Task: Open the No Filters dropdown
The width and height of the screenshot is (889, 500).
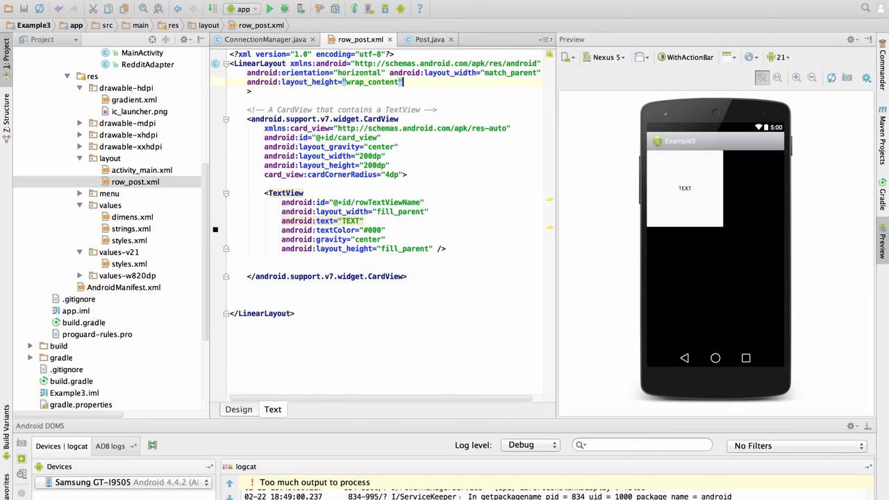Action: (797, 446)
